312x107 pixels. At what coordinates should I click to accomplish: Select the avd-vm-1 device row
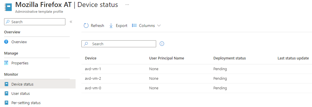click(x=197, y=69)
